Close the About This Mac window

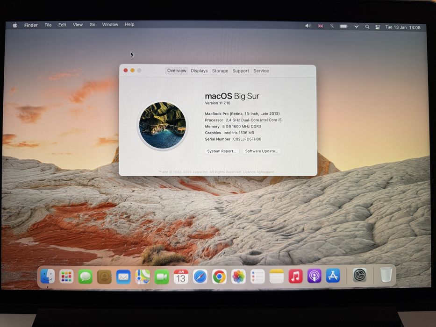point(126,71)
